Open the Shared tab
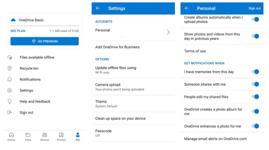The image size is (269, 150). point(44,137)
